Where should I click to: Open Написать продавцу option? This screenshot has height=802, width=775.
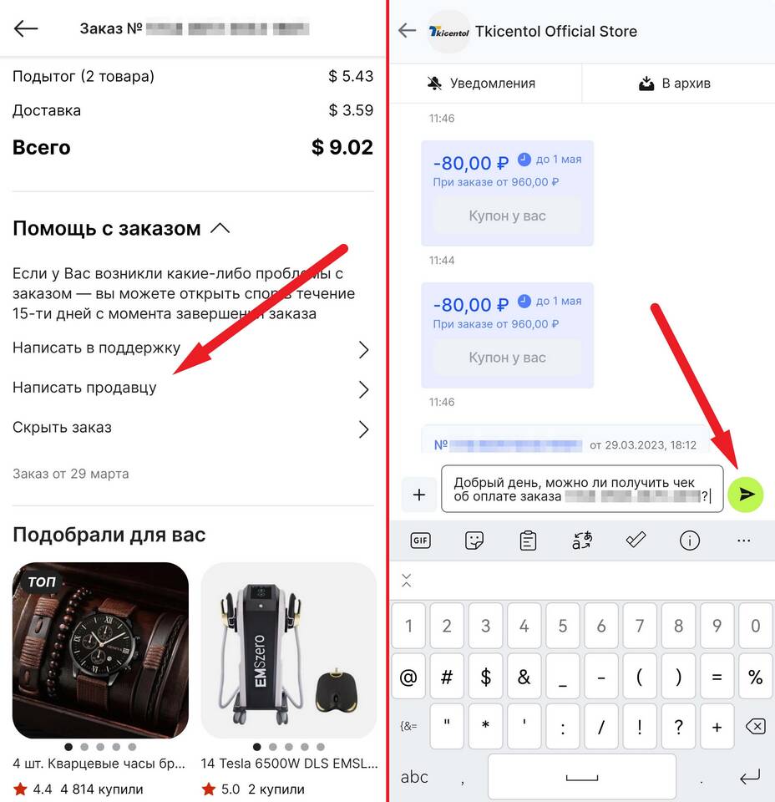190,388
